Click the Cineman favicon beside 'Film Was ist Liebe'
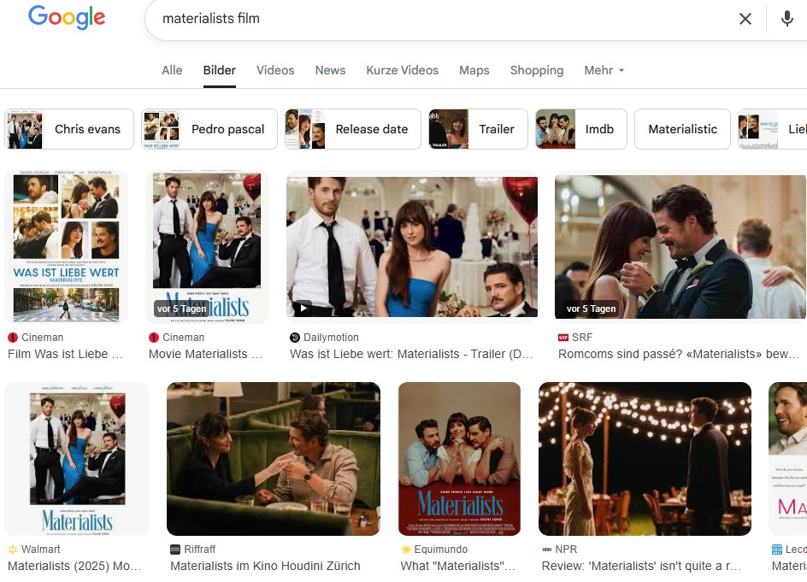This screenshot has width=807, height=582. [x=13, y=338]
